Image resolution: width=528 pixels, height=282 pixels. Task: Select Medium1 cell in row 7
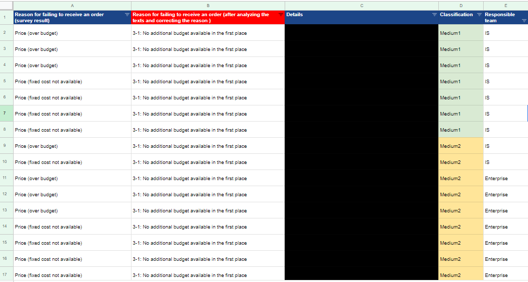click(x=461, y=114)
